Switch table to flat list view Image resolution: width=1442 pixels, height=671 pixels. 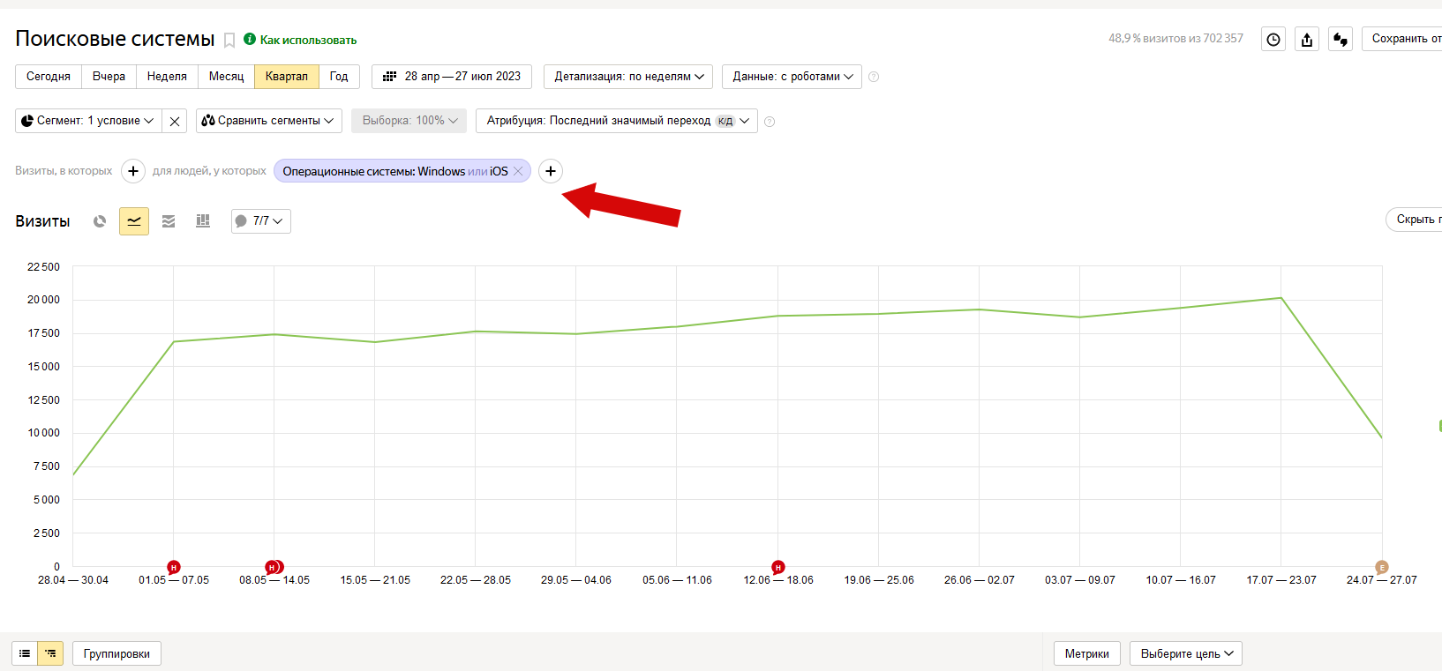pos(25,653)
